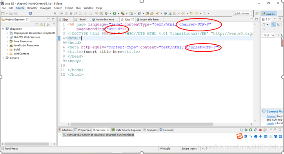Click the Sogou toolbox grid icon
Screen dimensions: 284x154
[280, 136]
